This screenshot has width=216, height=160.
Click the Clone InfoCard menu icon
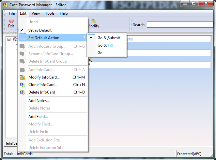[22, 85]
